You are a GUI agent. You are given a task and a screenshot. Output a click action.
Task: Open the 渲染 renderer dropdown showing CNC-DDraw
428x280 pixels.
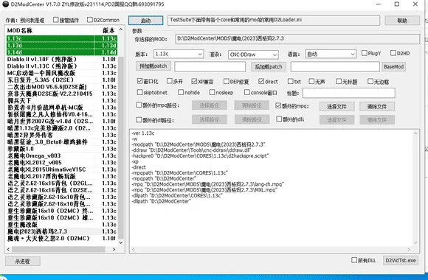pos(253,55)
